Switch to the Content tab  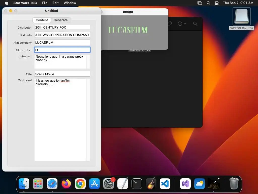(42, 20)
